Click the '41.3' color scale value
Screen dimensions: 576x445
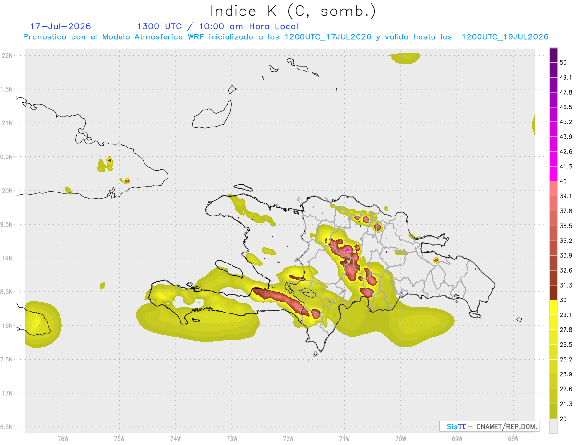pos(566,167)
